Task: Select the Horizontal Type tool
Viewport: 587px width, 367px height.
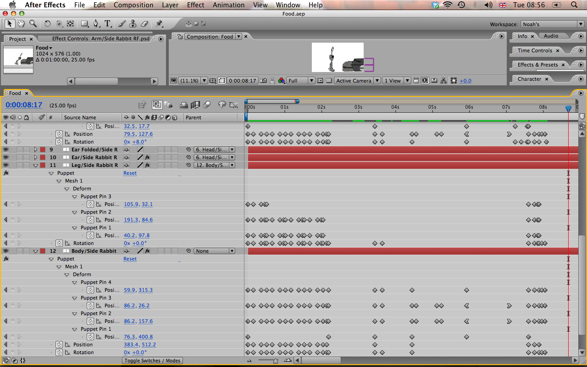Action: 108,23
